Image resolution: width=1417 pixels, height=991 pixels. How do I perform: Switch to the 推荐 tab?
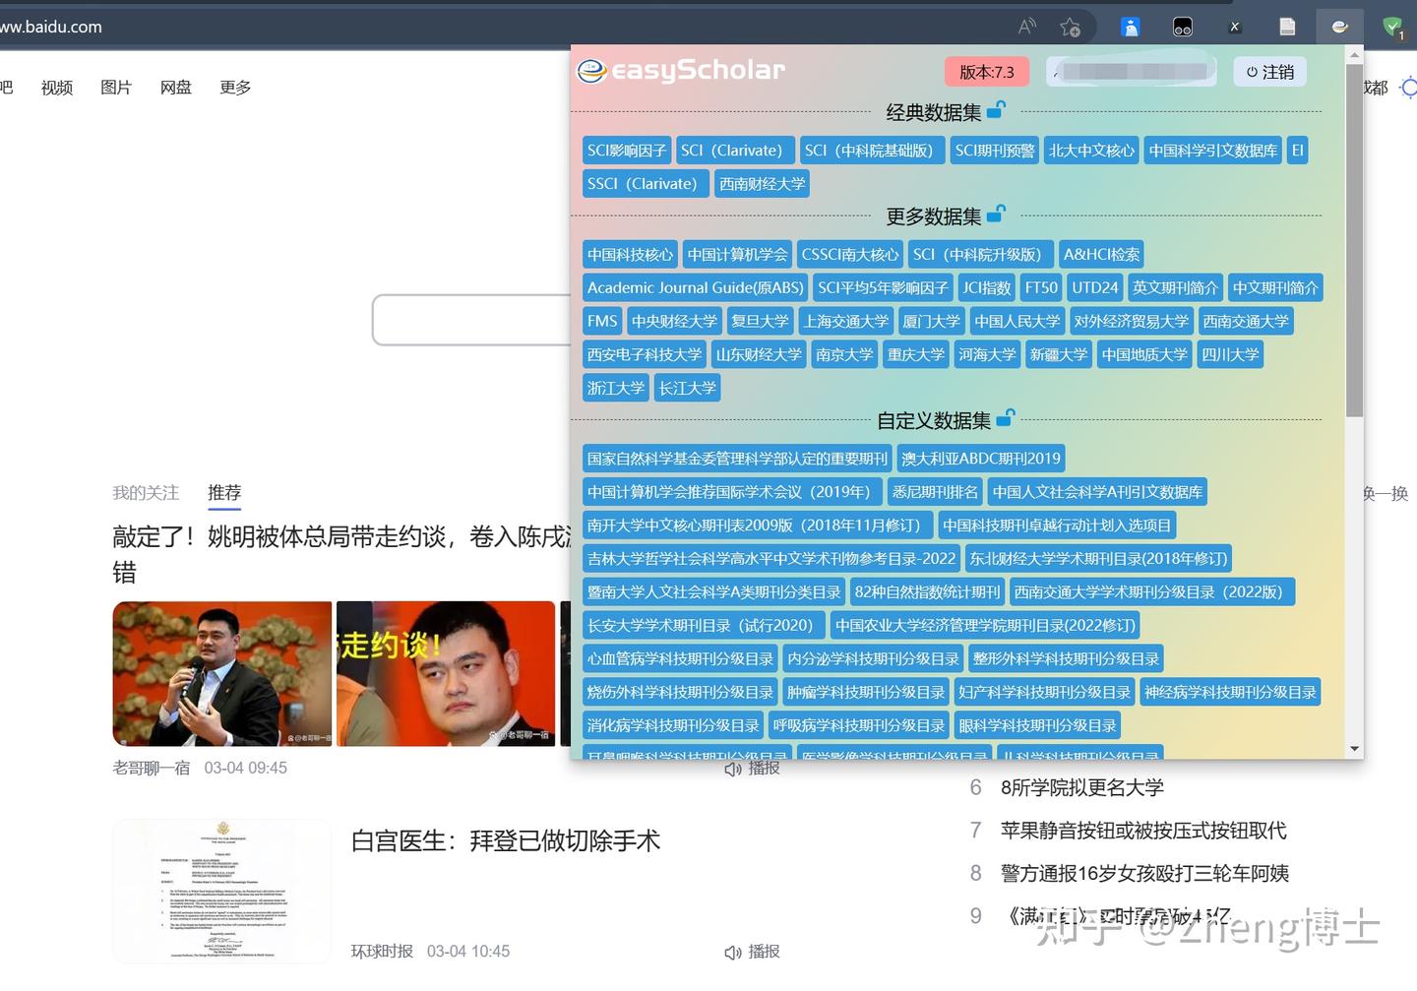point(224,493)
